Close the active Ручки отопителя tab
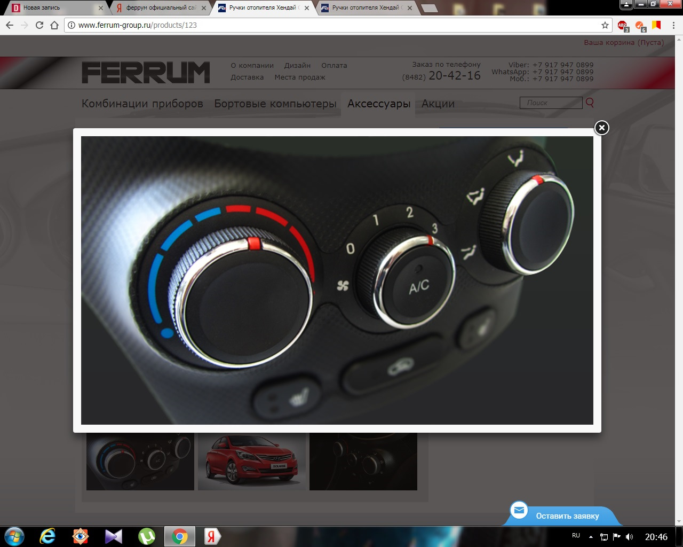This screenshot has height=547, width=683. tap(307, 8)
